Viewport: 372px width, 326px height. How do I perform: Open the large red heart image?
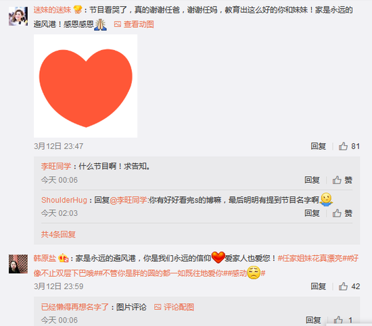click(85, 86)
